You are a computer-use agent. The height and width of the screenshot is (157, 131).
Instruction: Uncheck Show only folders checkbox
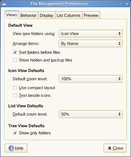coord(15,133)
